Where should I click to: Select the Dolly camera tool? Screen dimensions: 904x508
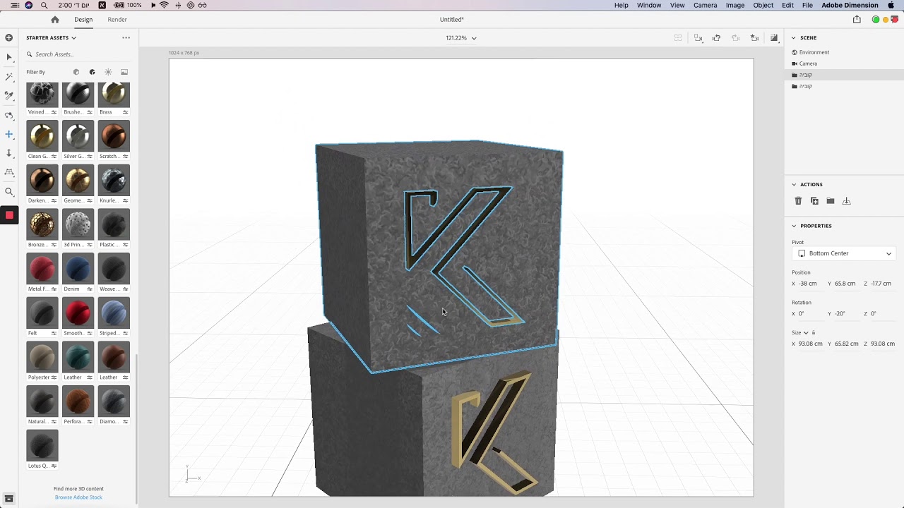(9, 153)
